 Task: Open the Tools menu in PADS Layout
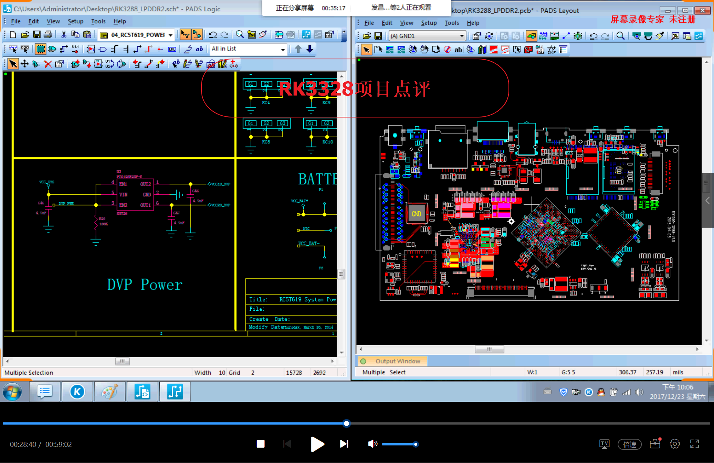pos(451,23)
